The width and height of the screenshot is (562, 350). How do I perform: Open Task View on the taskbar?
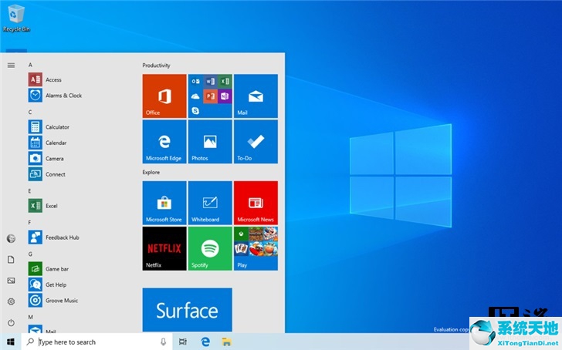coord(182,342)
